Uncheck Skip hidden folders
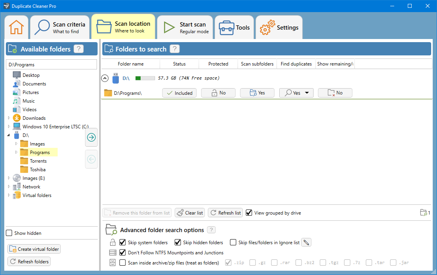 178,242
